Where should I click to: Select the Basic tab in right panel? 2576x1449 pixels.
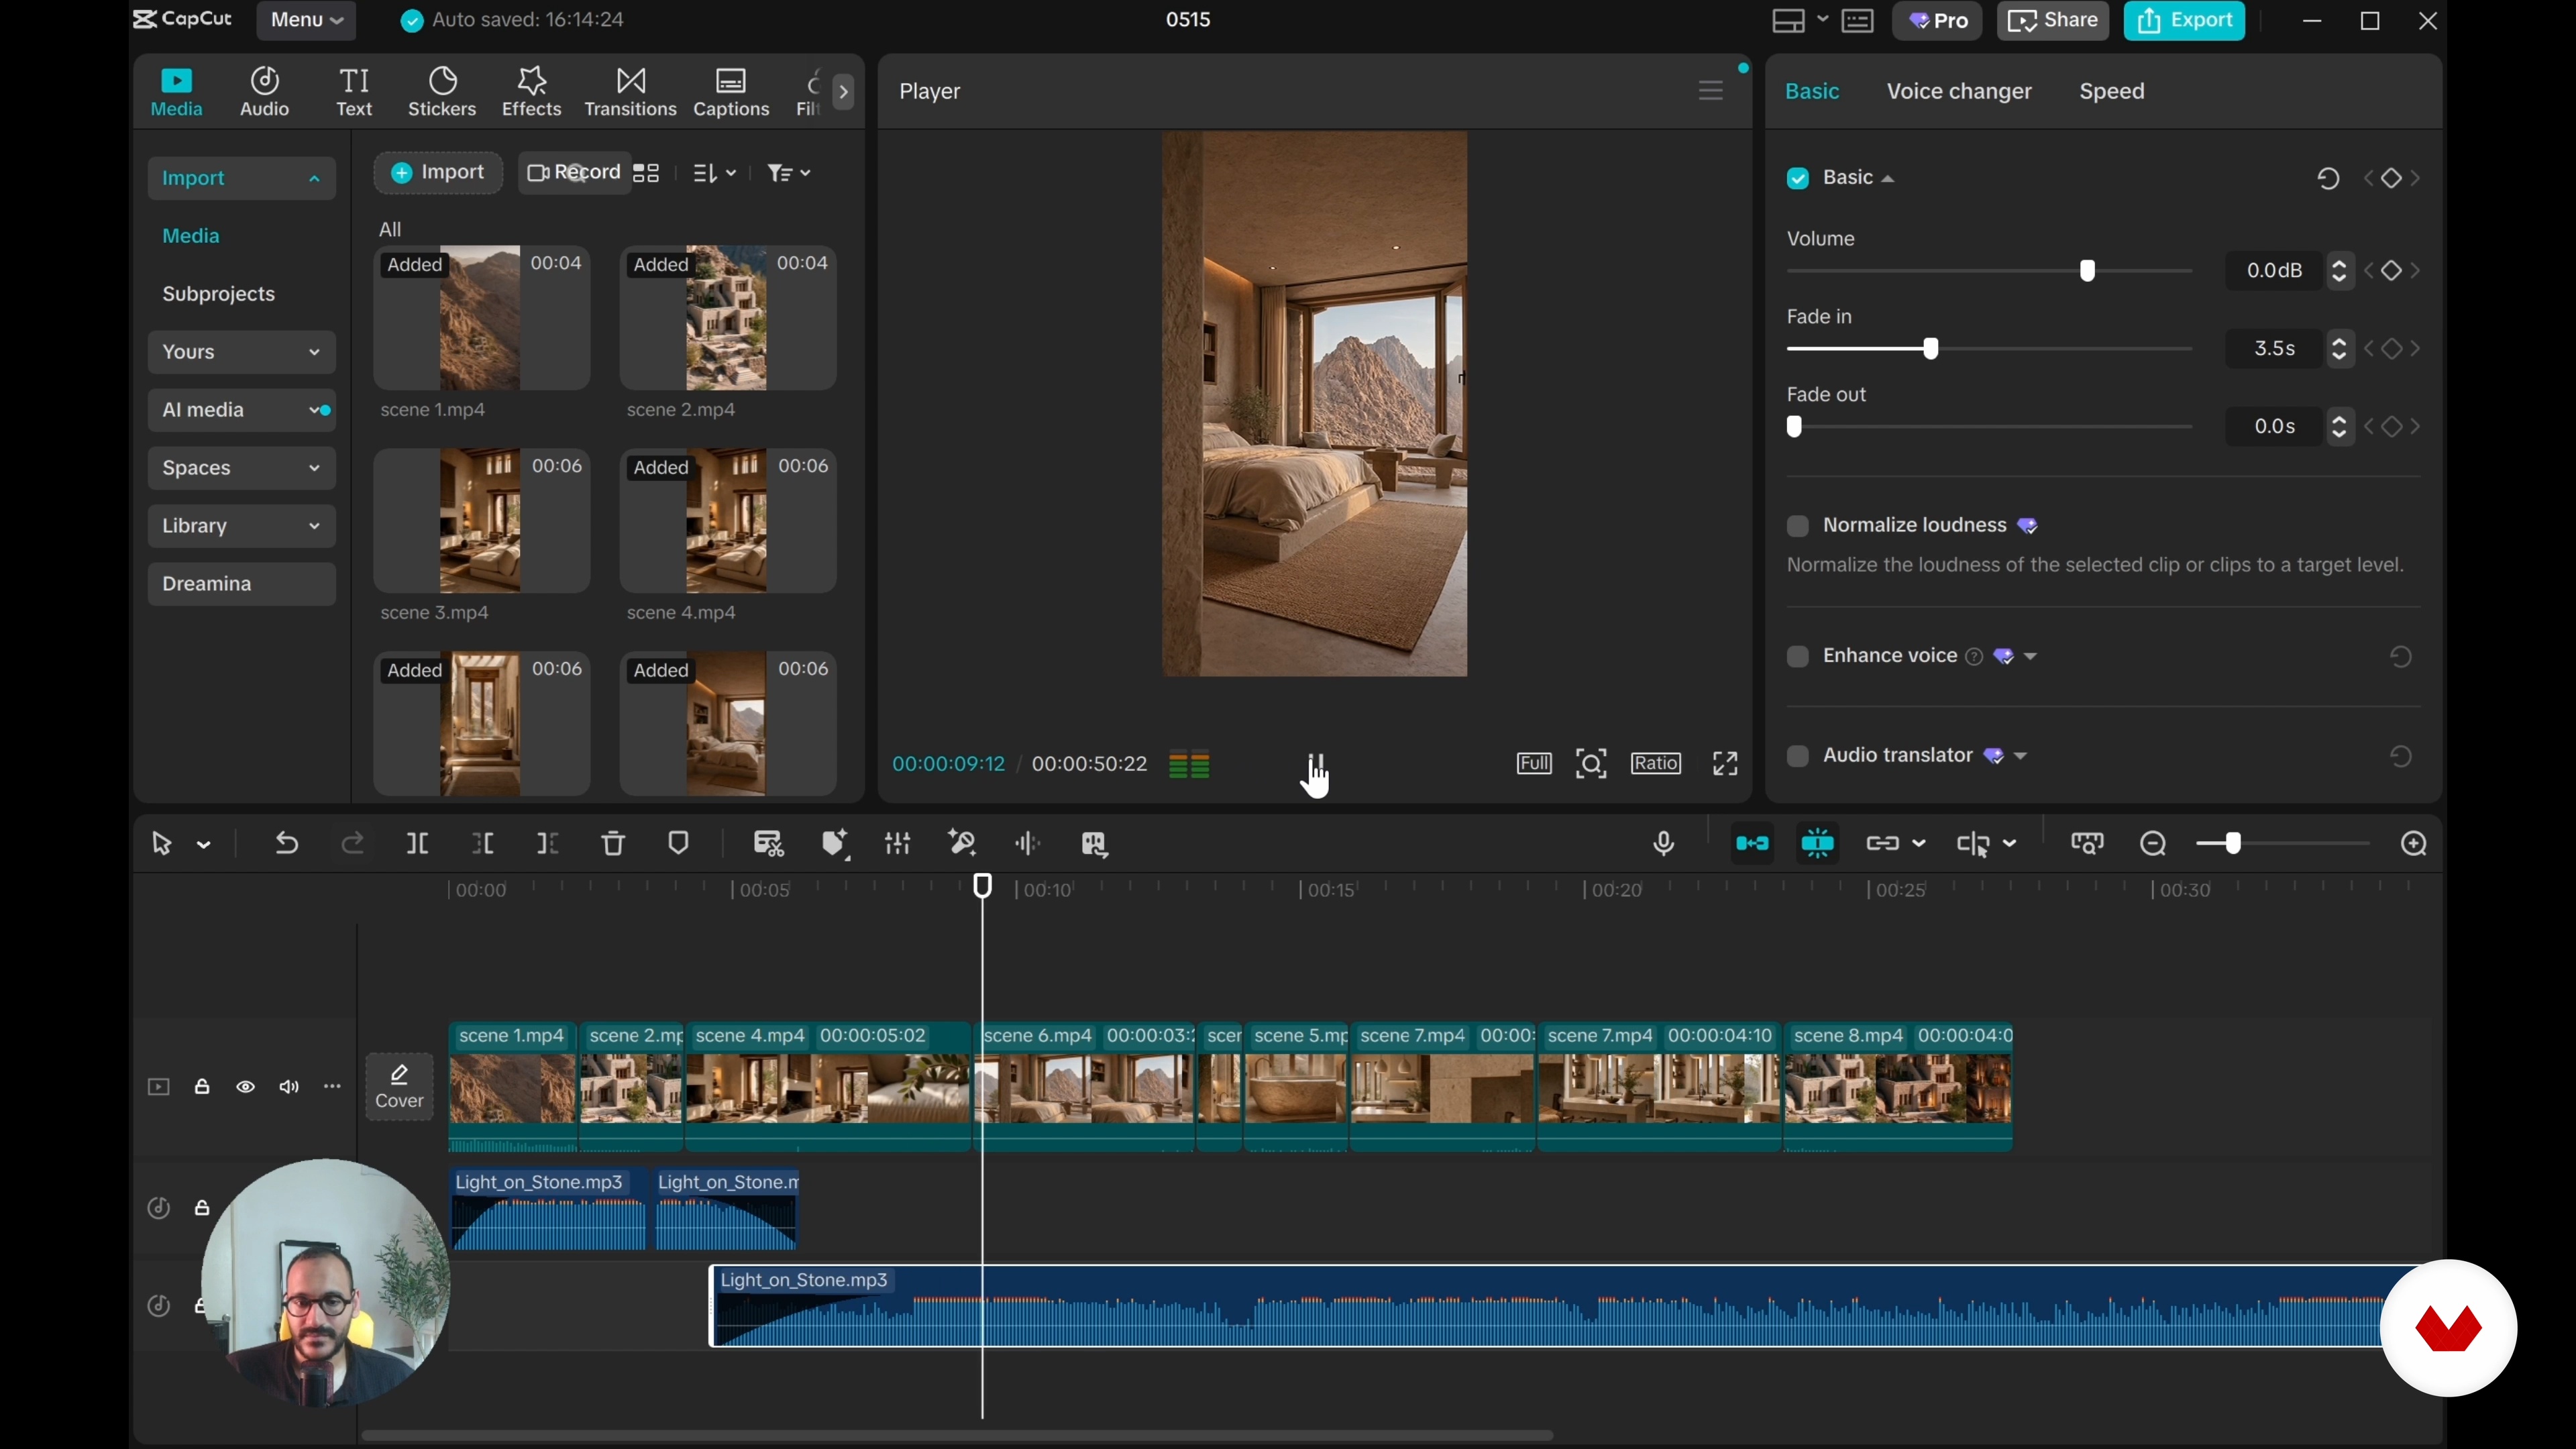(1812, 91)
